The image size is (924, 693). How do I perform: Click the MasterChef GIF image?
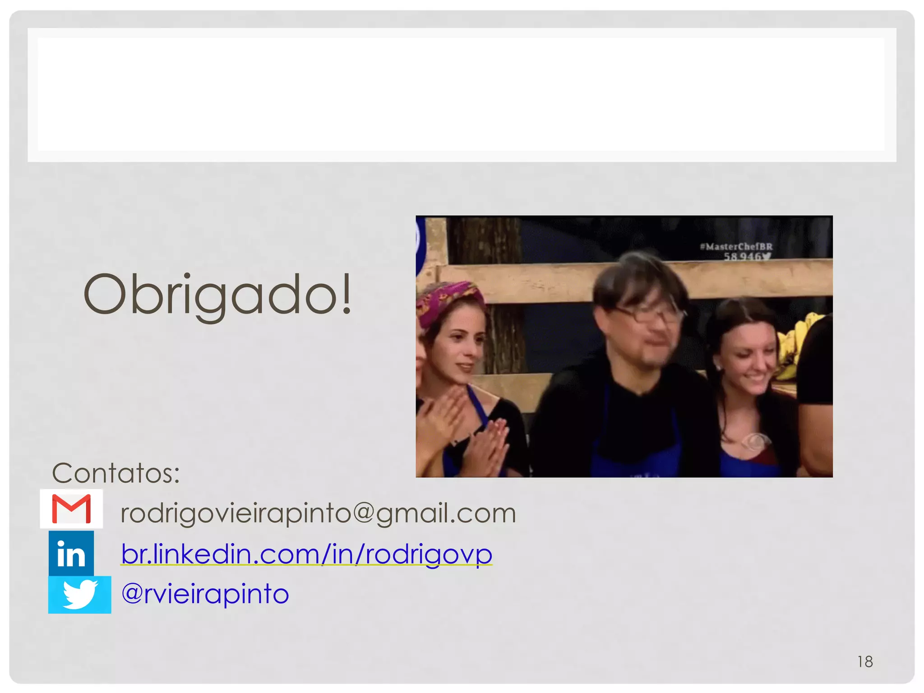pos(624,346)
